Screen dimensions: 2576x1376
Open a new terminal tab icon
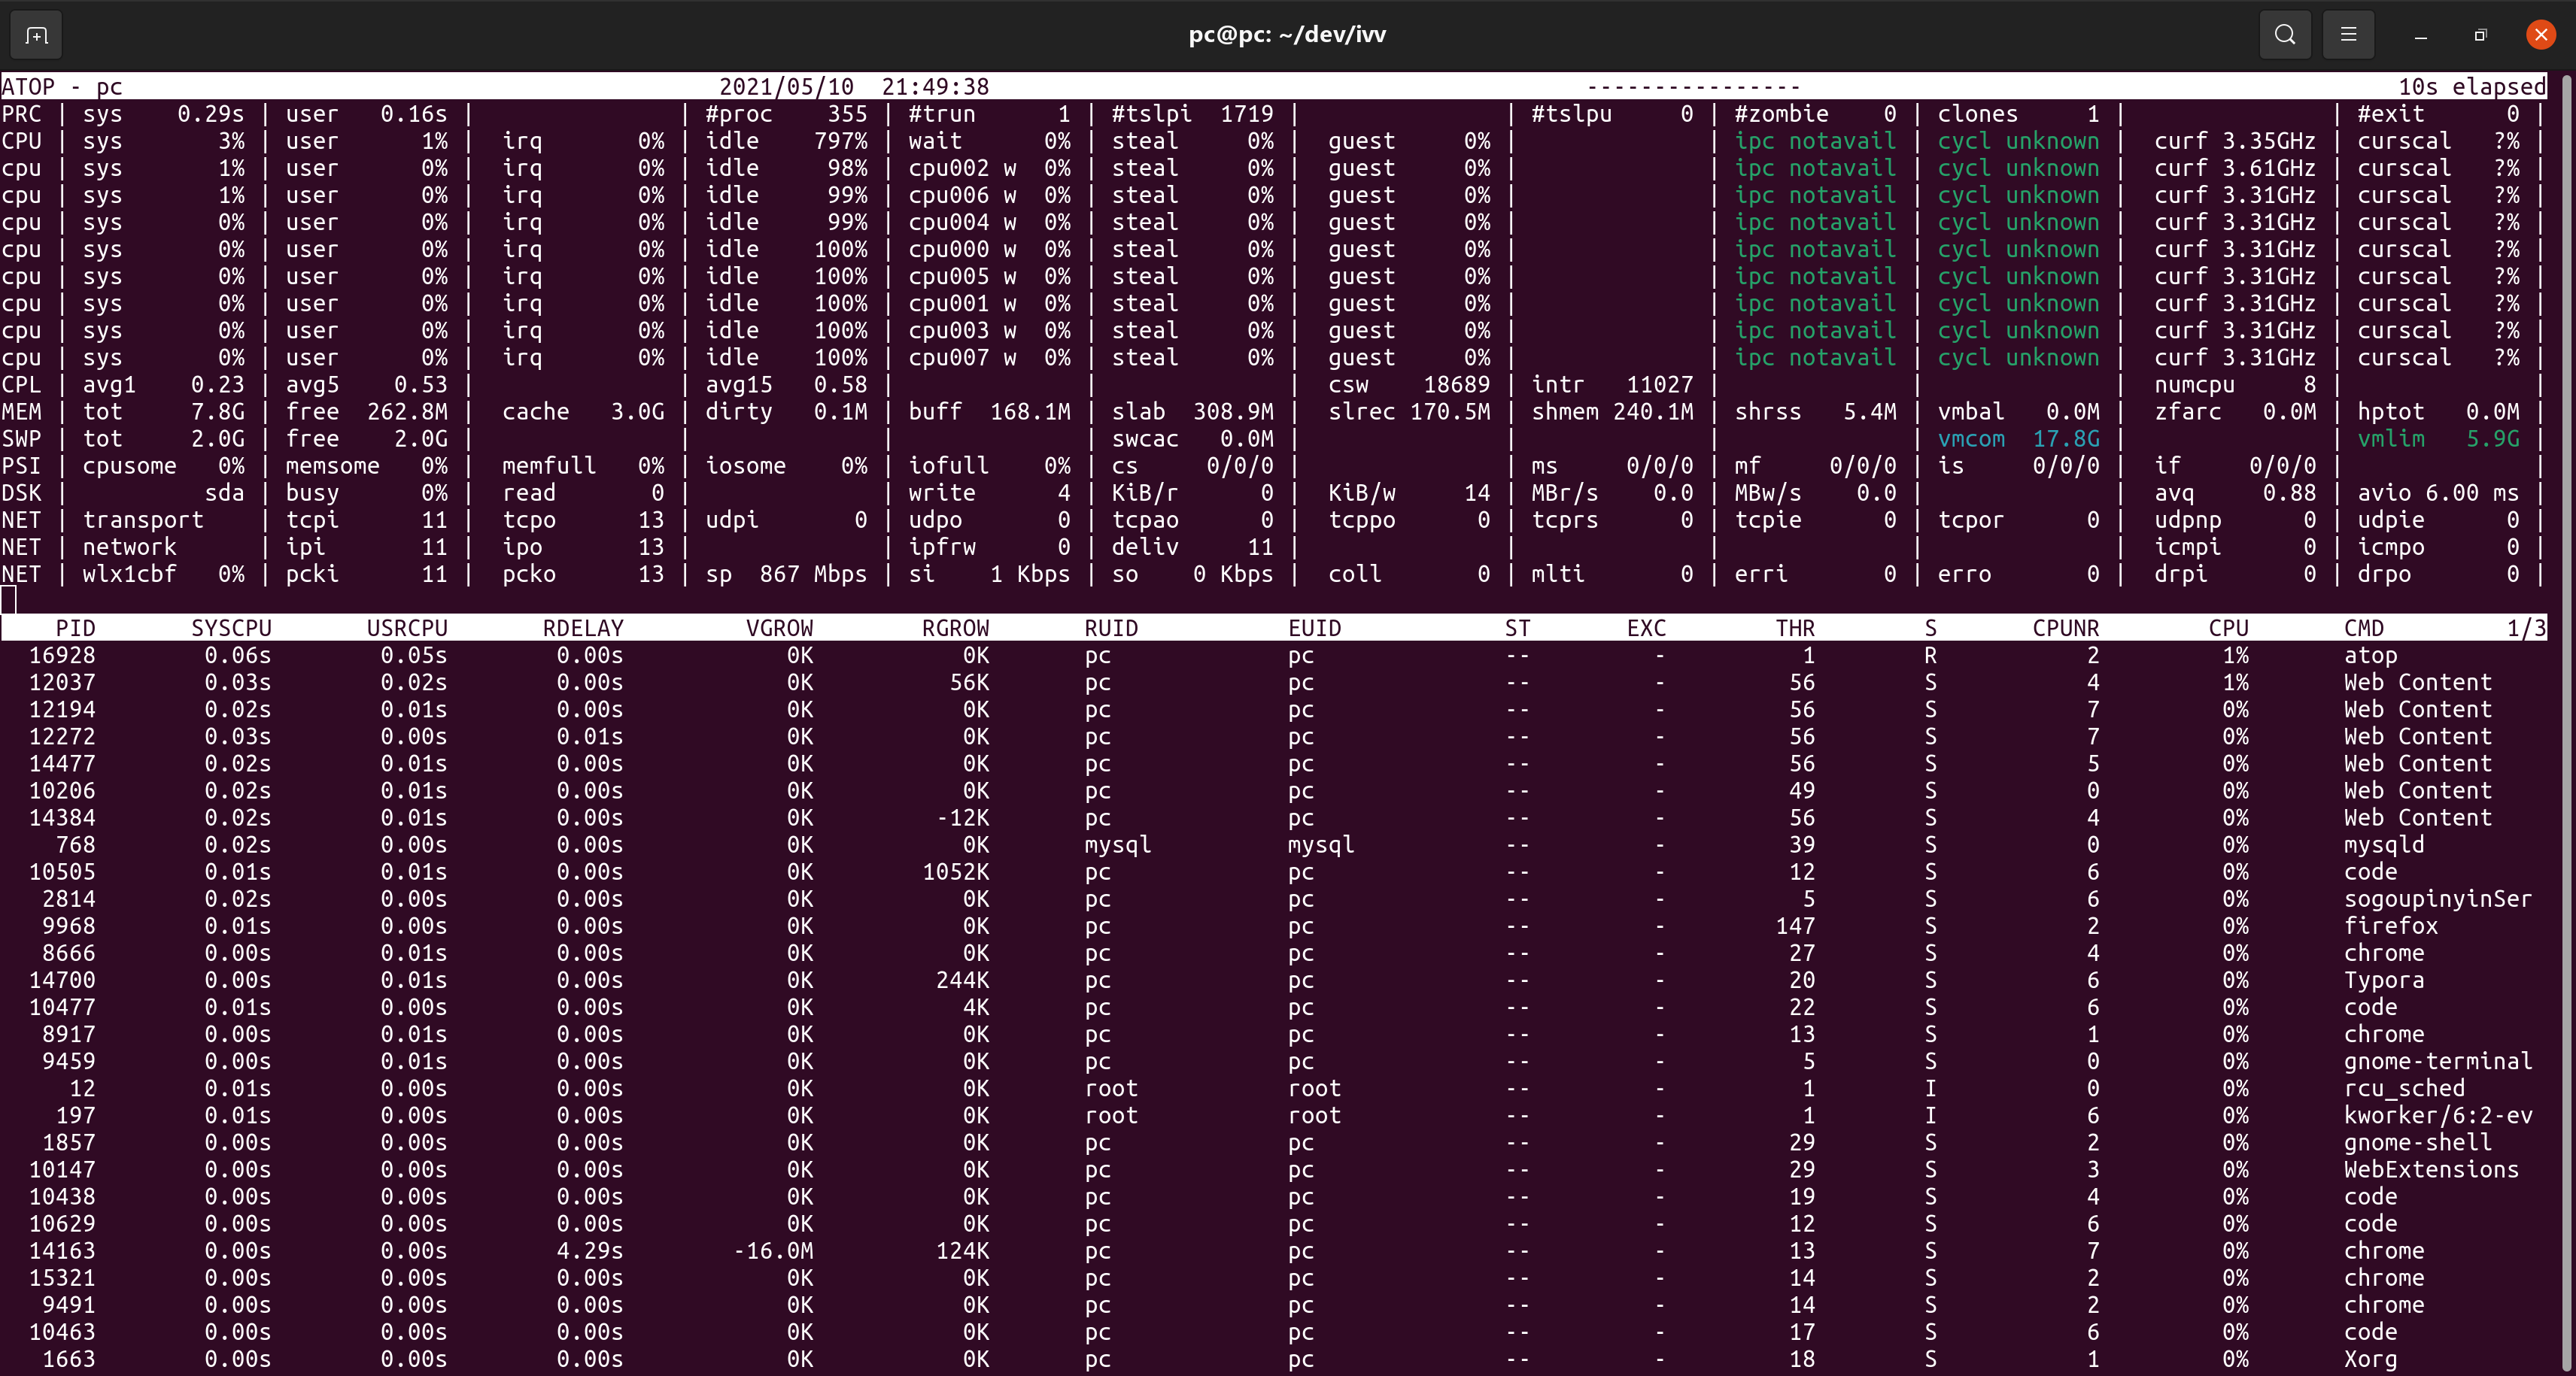36,35
